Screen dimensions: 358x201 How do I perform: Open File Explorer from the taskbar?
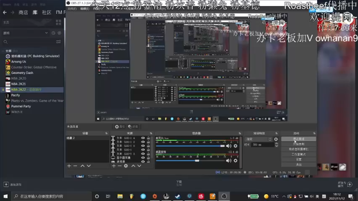click(120, 196)
